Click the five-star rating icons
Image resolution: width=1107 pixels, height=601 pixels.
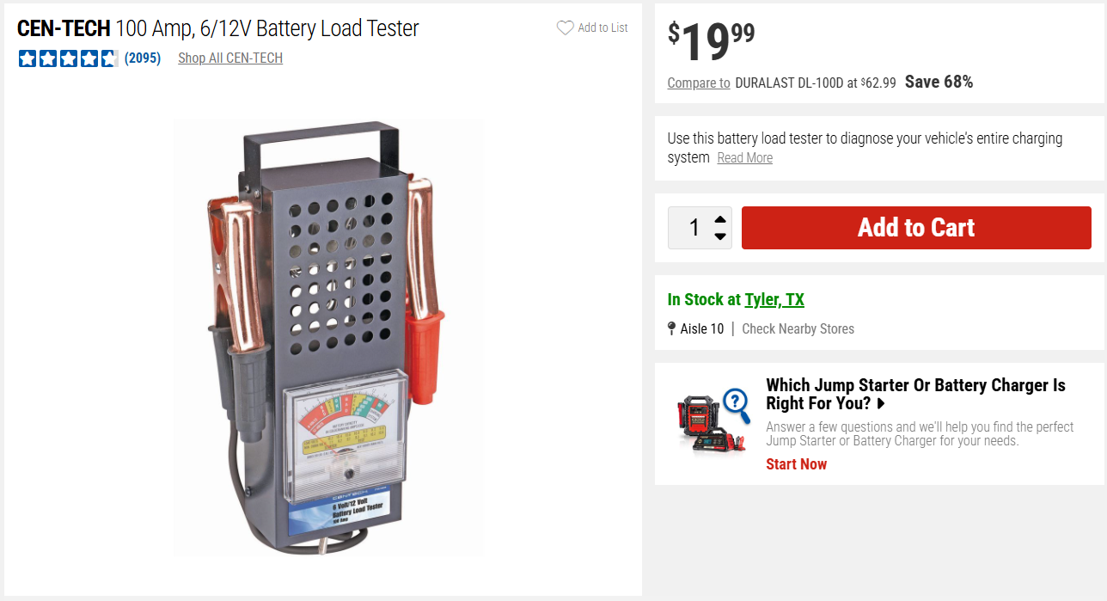[68, 58]
